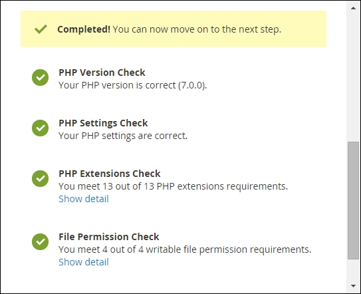Click the scrollbar up arrow
Image resolution: width=361 pixels, height=294 pixels.
coord(354,8)
